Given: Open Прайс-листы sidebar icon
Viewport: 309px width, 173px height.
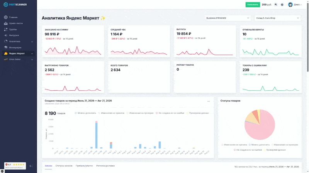Looking at the screenshot, I should (x=6, y=23).
